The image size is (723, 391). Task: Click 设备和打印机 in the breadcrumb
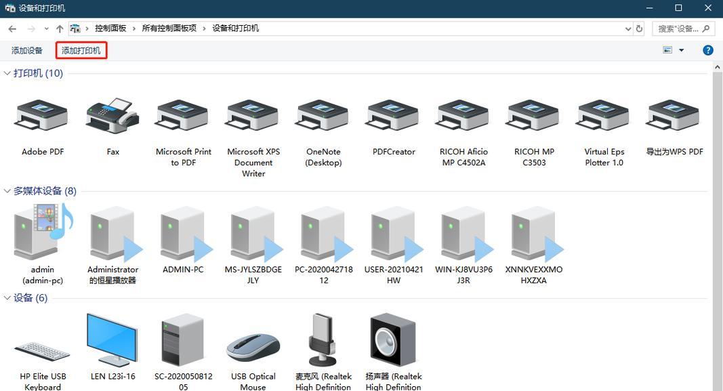(x=235, y=28)
